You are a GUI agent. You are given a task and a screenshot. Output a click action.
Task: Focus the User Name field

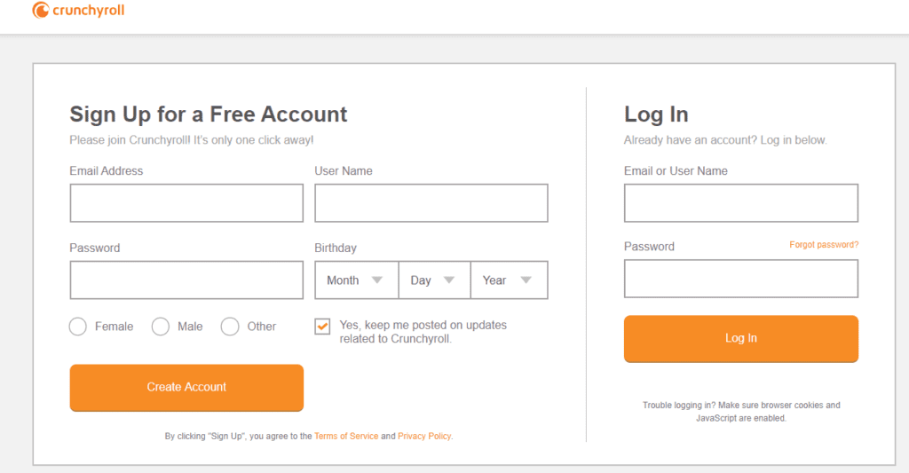pos(431,203)
